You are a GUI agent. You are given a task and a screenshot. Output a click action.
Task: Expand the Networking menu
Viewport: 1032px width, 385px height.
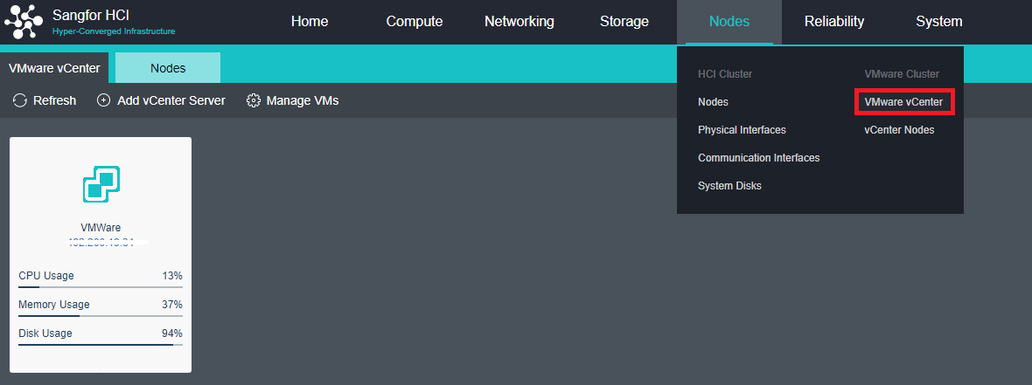519,22
